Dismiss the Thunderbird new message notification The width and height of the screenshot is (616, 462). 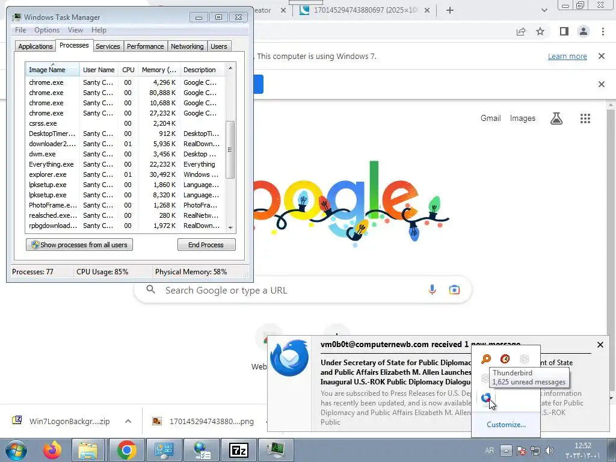pyautogui.click(x=600, y=345)
